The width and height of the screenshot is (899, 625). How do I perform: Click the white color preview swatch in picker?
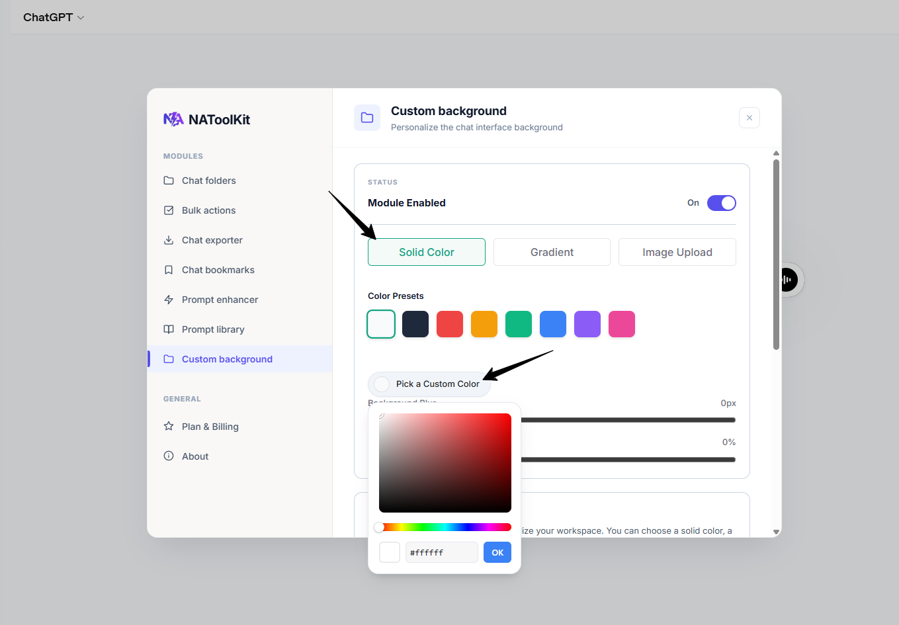(x=390, y=552)
